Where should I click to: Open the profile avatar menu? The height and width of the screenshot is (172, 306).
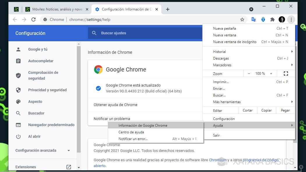click(282, 19)
